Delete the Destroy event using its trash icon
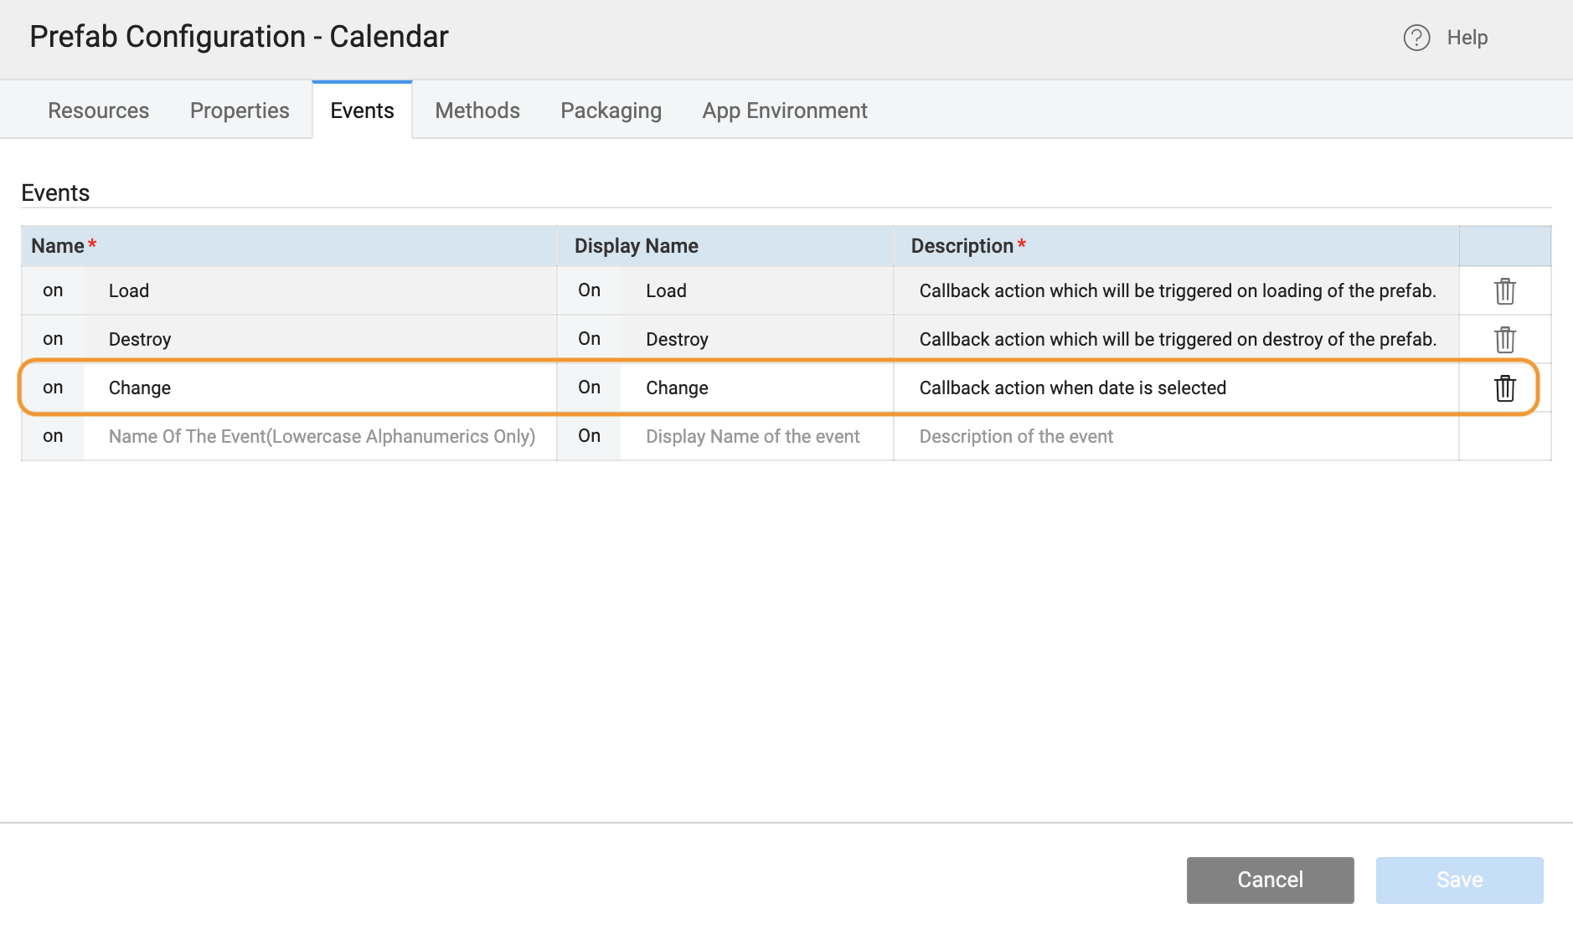 click(x=1505, y=339)
